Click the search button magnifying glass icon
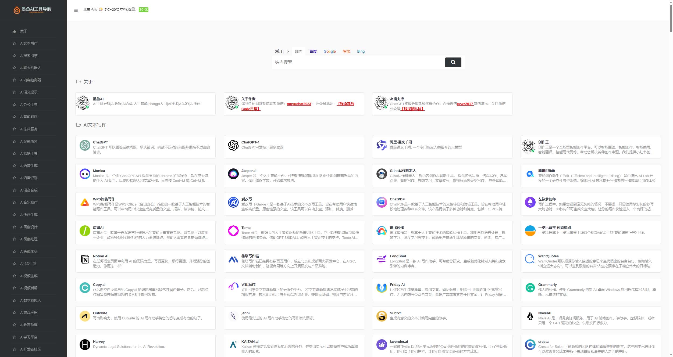673x357 pixels. tap(453, 62)
